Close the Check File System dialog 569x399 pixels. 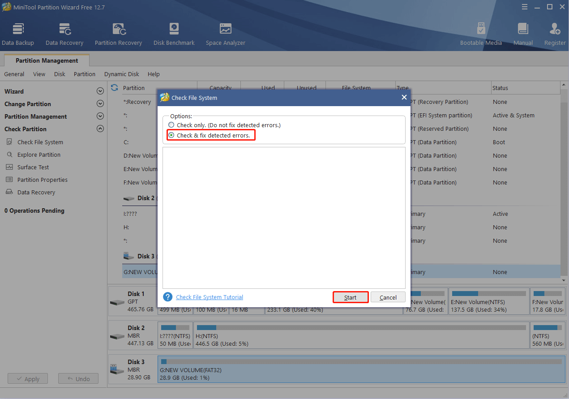(404, 97)
